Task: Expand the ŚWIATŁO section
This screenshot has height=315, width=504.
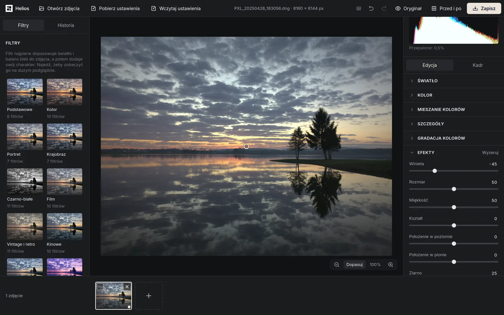Action: 454,81
